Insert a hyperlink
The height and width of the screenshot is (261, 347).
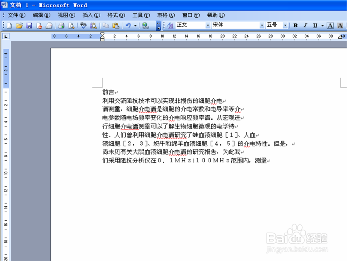(x=145, y=25)
